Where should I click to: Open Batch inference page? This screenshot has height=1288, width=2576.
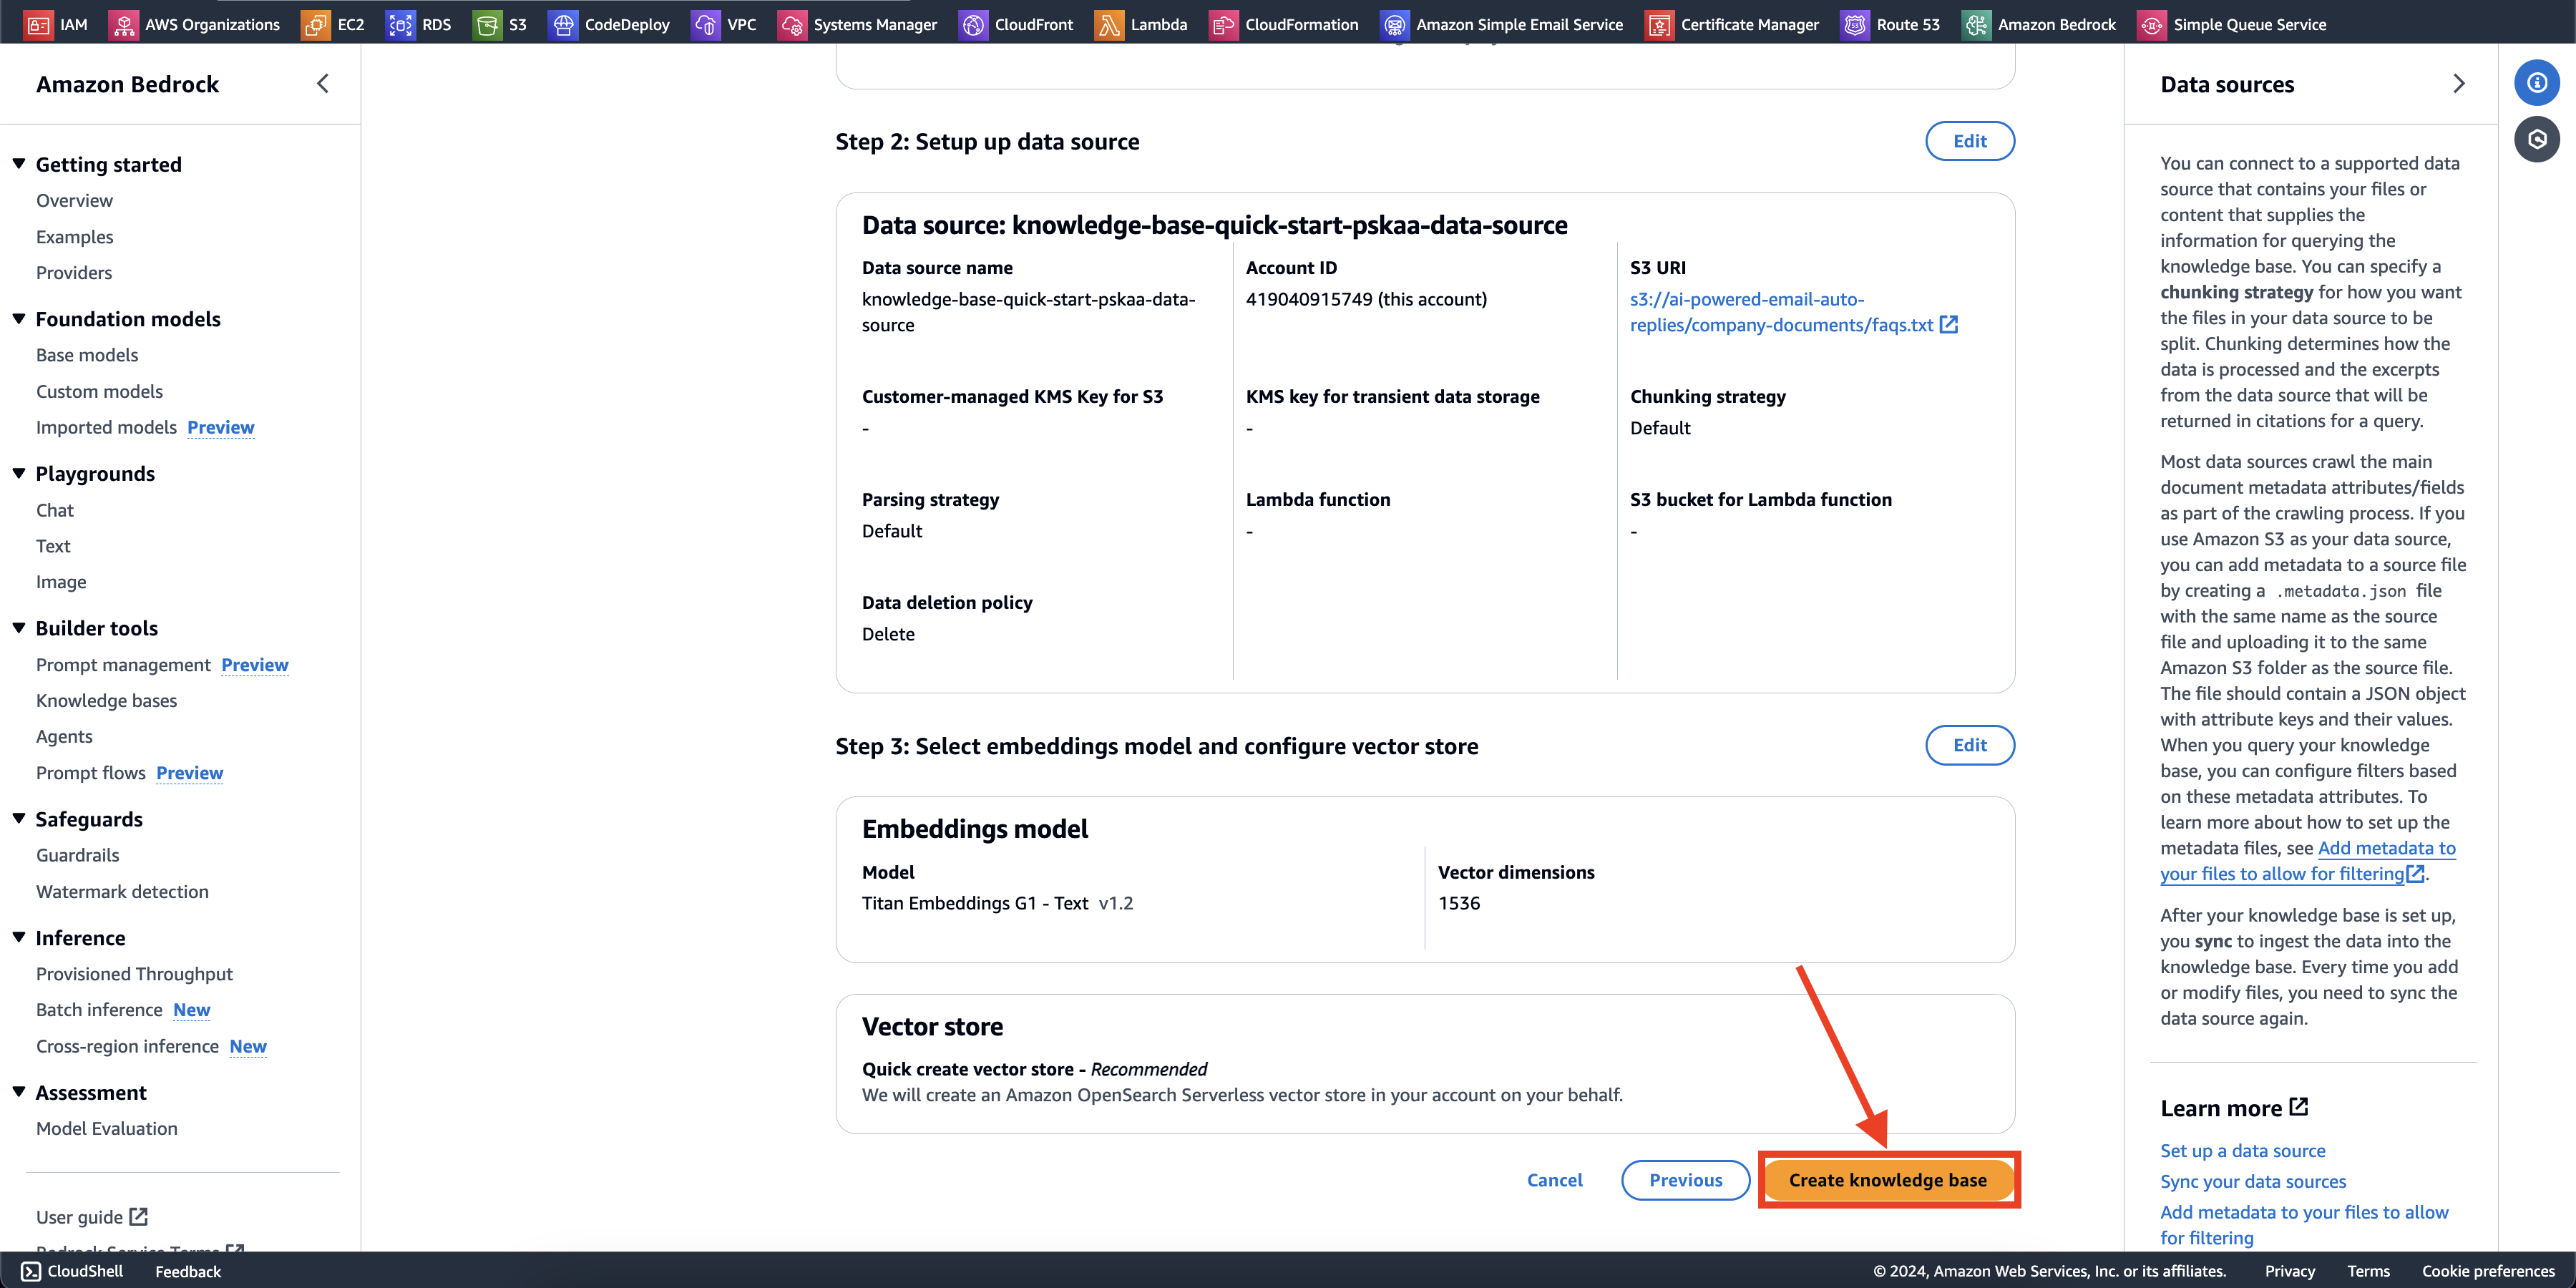99,1010
